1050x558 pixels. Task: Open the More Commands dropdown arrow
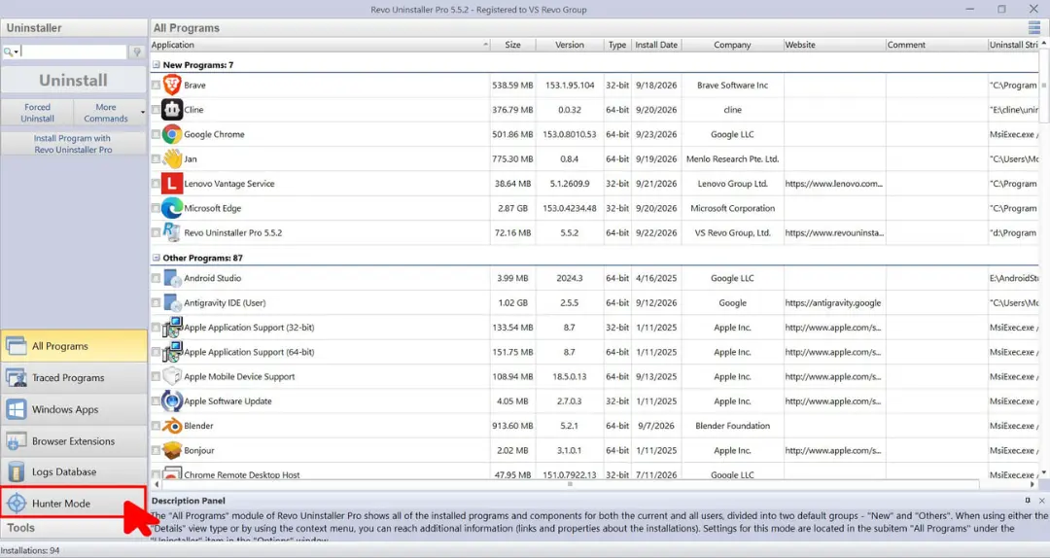143,113
